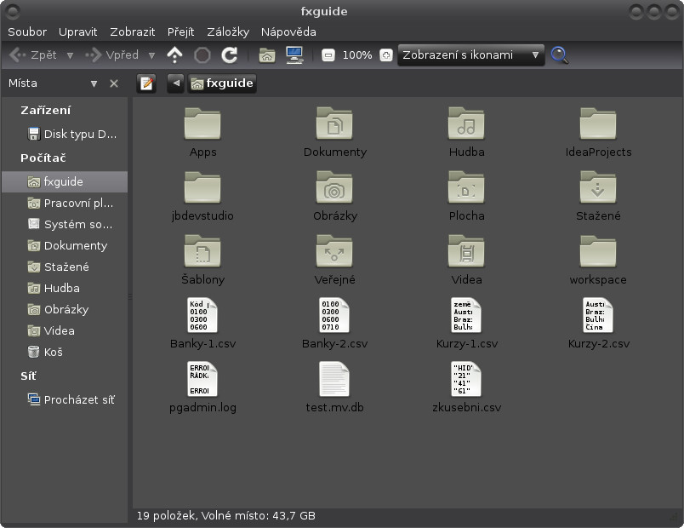Zoom out with the minus icon
684x528 pixels.
[x=328, y=55]
